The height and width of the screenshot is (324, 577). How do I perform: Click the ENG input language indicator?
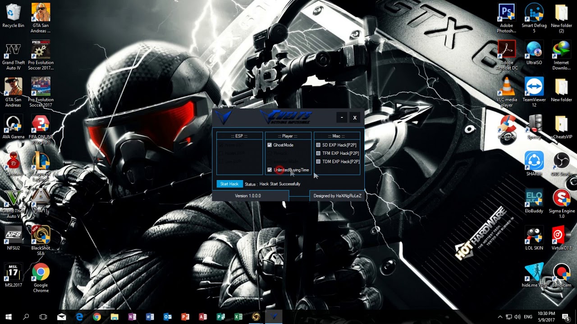(528, 317)
